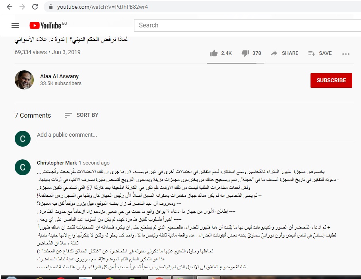The width and height of the screenshot is (361, 279).
Task: Expand the Sort By comments dropdown
Action: tap(82, 115)
